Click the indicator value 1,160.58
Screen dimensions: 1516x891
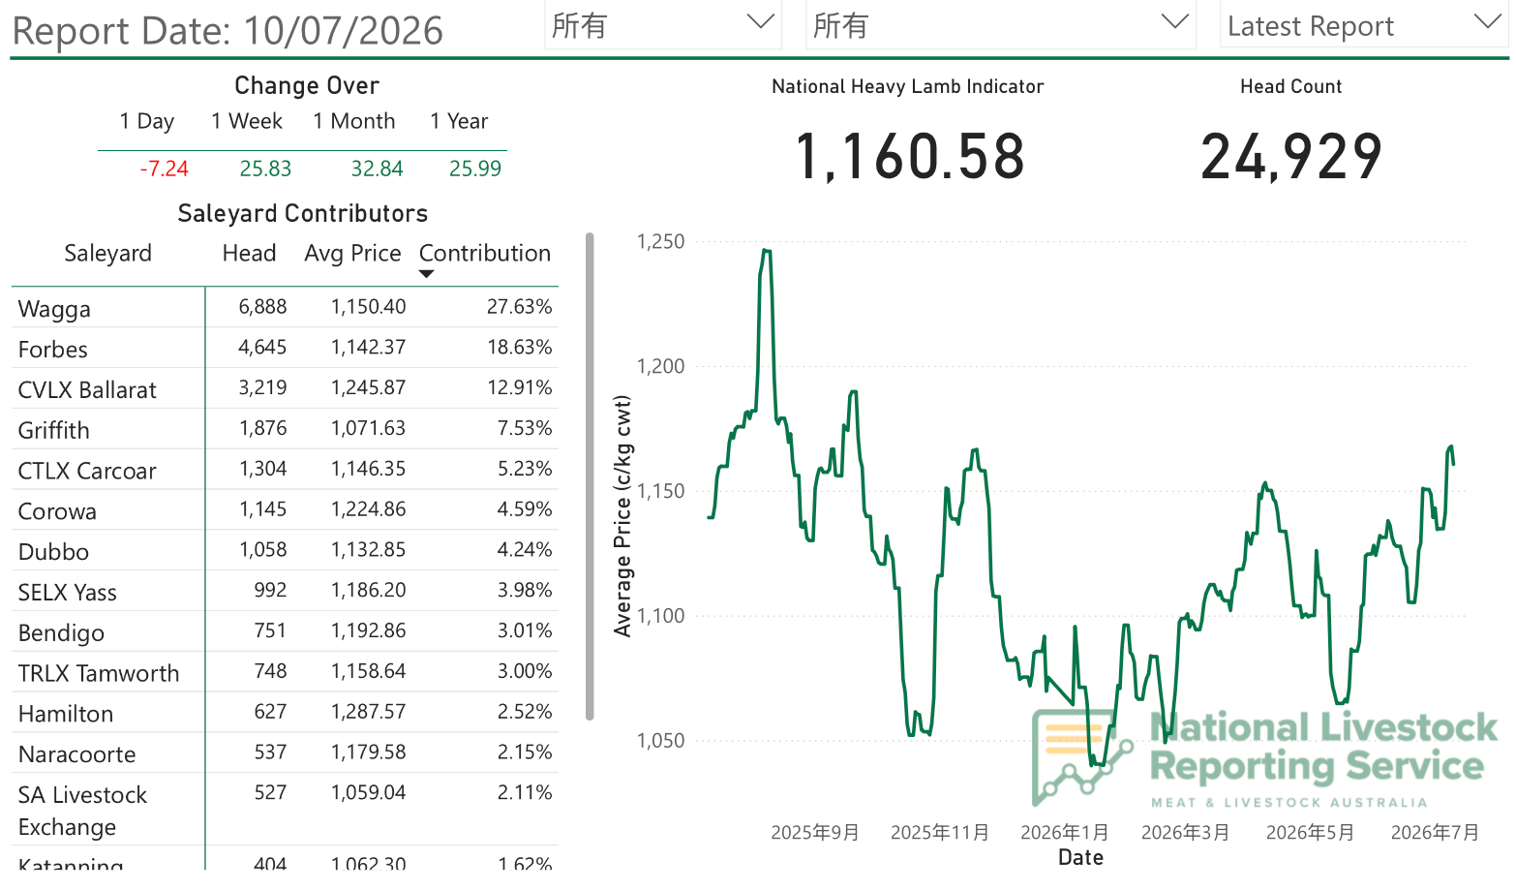(x=909, y=157)
